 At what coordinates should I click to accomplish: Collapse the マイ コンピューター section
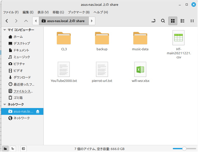pyautogui.click(x=5, y=30)
